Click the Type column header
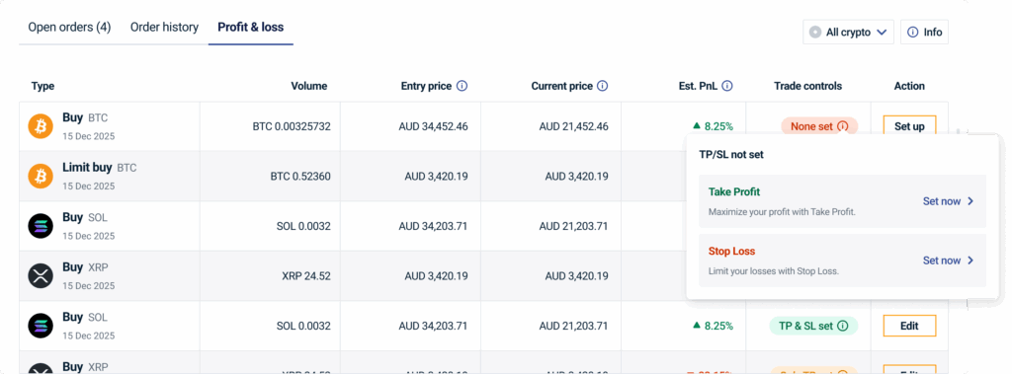The width and height of the screenshot is (1012, 374). (x=42, y=86)
